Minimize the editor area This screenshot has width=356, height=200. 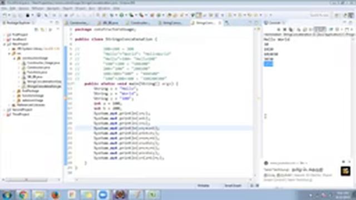click(250, 23)
